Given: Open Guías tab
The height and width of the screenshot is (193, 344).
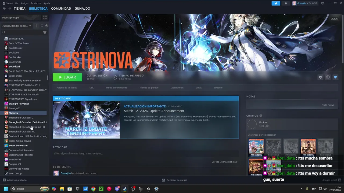Looking at the screenshot, I should click(x=199, y=88).
